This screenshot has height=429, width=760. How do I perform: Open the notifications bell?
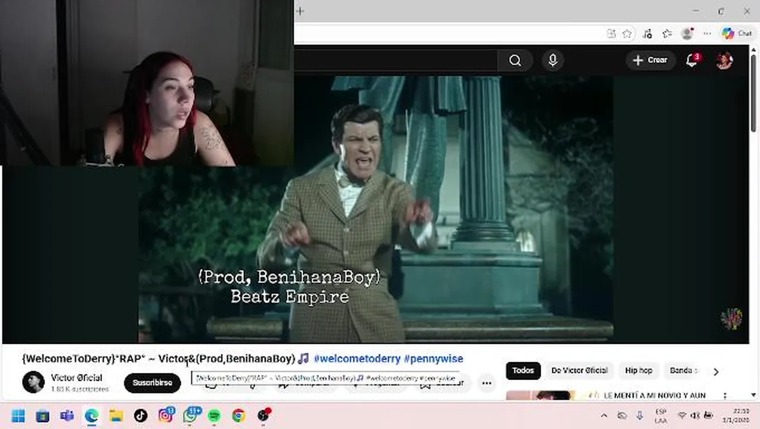692,60
